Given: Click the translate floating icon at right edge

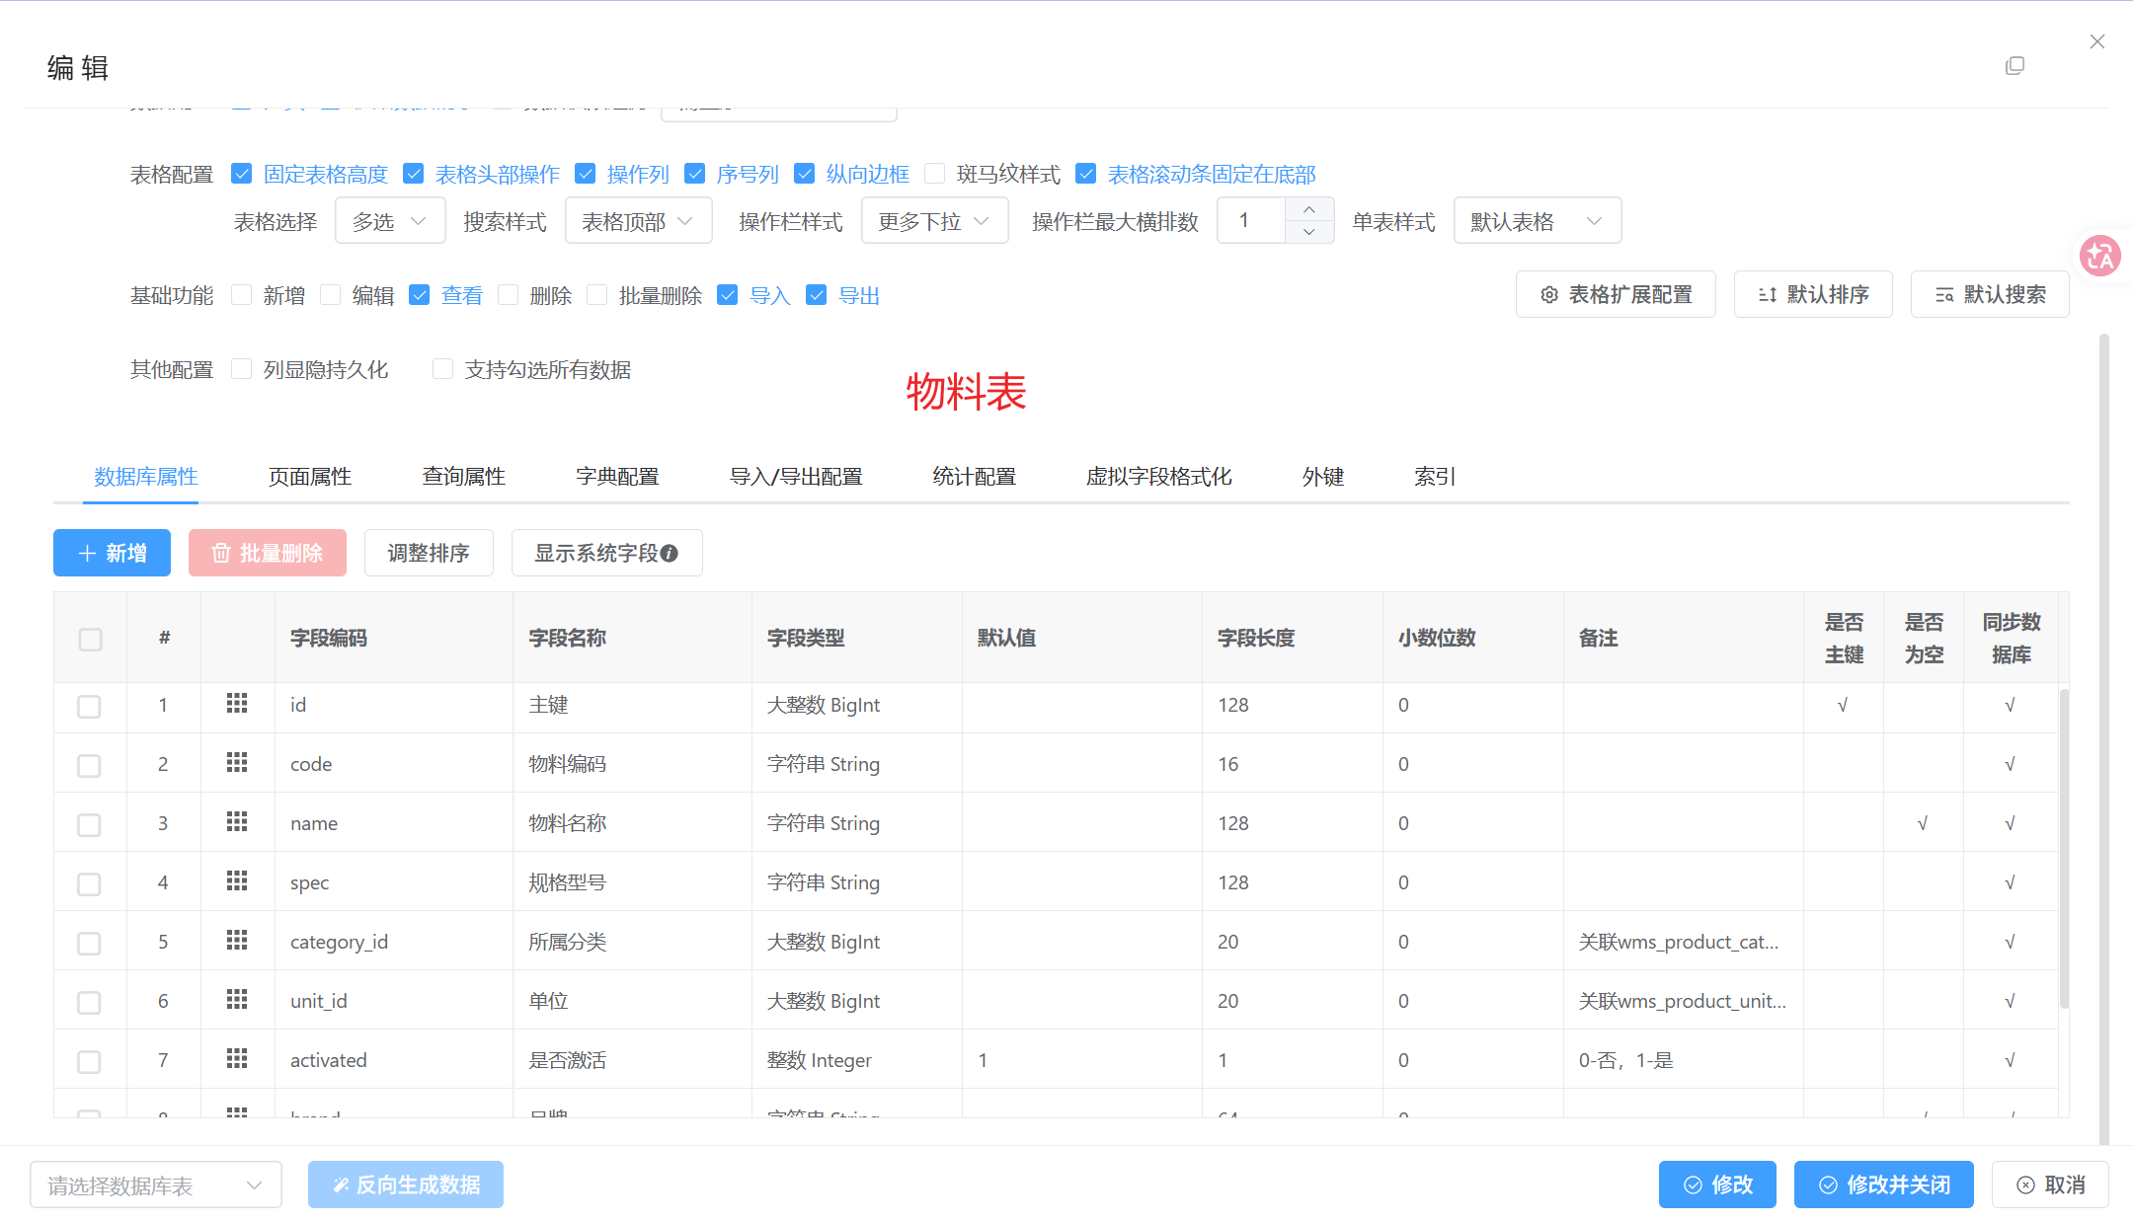Looking at the screenshot, I should tap(2099, 257).
